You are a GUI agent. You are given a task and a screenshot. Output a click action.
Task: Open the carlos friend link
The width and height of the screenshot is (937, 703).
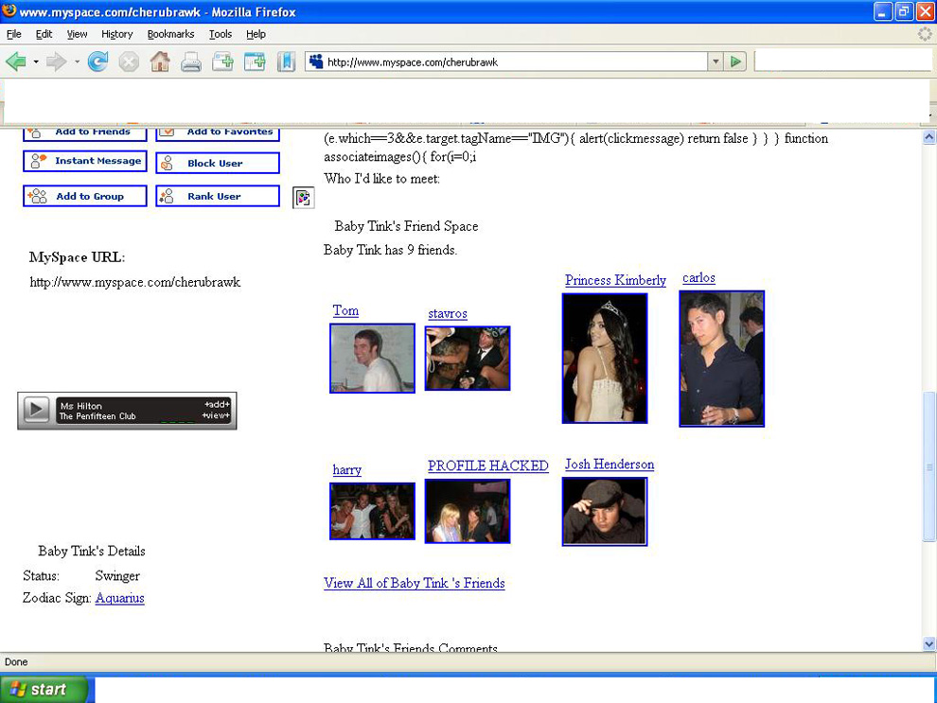[698, 278]
